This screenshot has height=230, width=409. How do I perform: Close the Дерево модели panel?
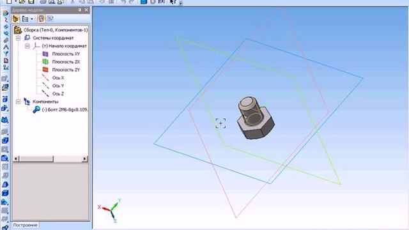tap(87, 10)
